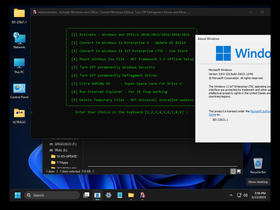Open the Notepad icon on the taskbar
The image size is (280, 210).
[120, 195]
